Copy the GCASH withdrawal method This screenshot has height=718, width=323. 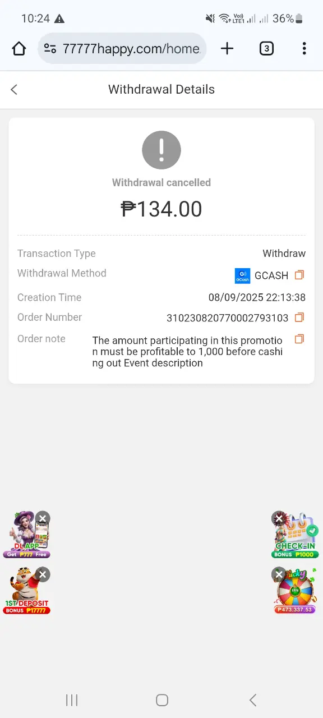point(299,275)
